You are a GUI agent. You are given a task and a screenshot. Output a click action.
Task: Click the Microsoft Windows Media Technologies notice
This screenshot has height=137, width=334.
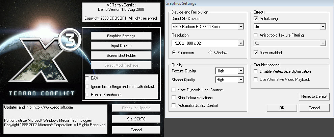click(48, 120)
